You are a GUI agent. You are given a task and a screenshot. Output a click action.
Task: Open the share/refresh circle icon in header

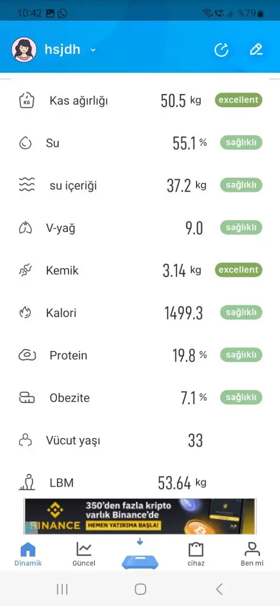click(221, 50)
